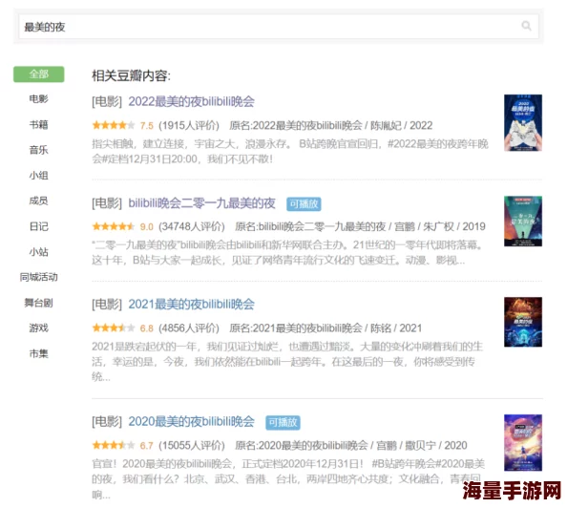Filter results by 小站
567x508 pixels.
39,252
